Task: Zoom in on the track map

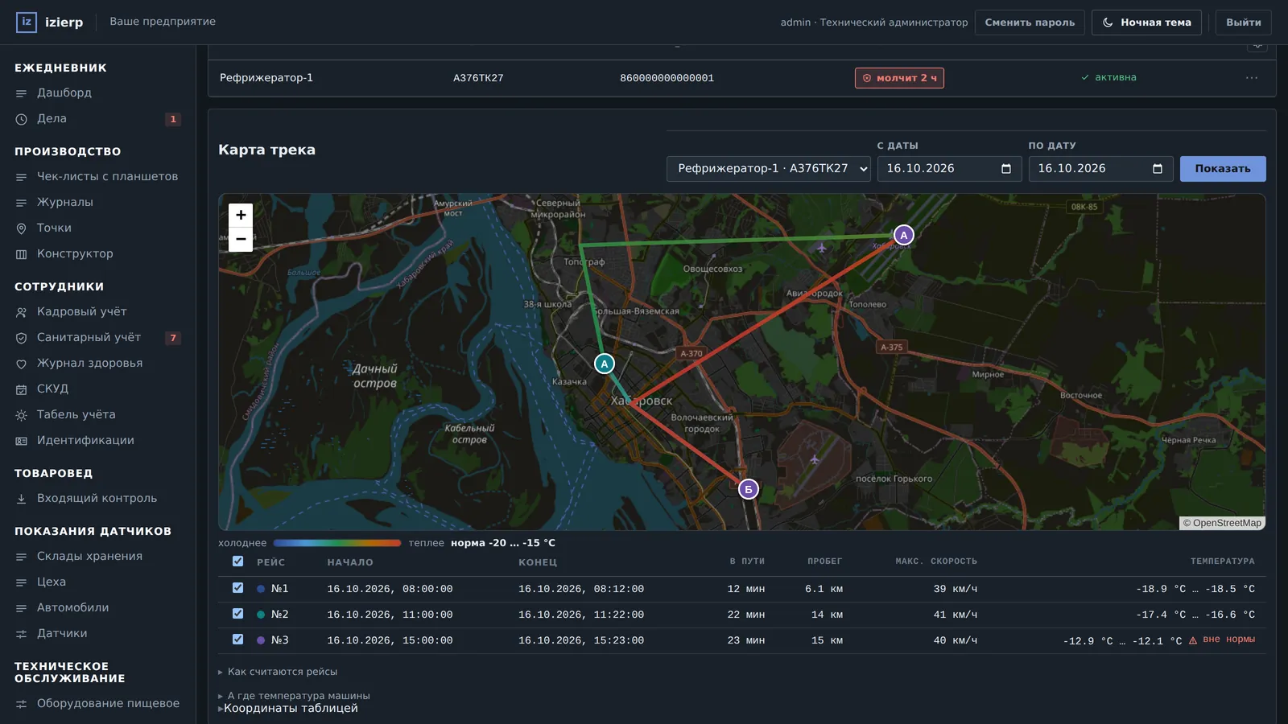Action: pyautogui.click(x=241, y=215)
